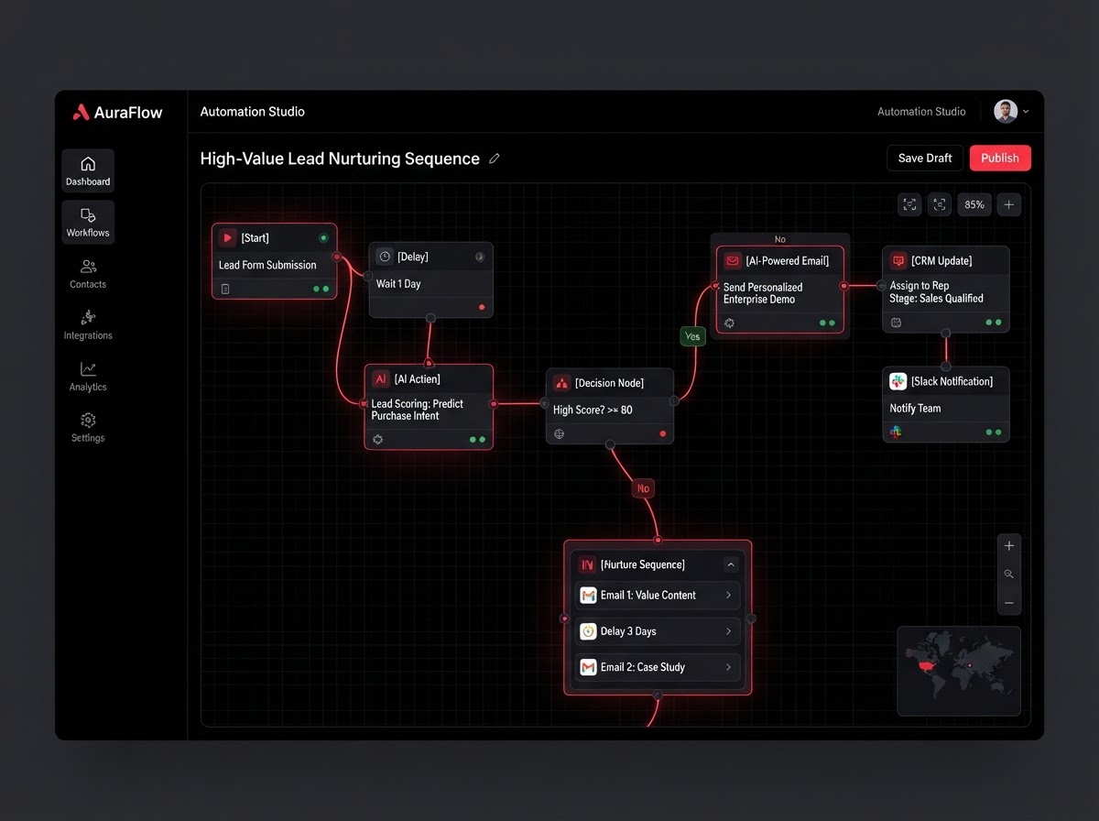Click the document icon in Start node
The height and width of the screenshot is (821, 1099).
[225, 289]
